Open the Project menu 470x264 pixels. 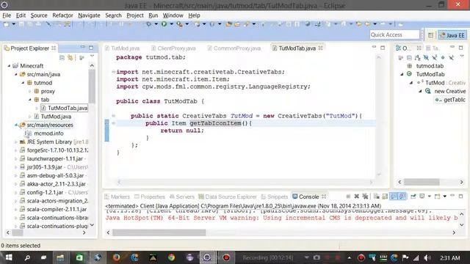click(x=135, y=15)
